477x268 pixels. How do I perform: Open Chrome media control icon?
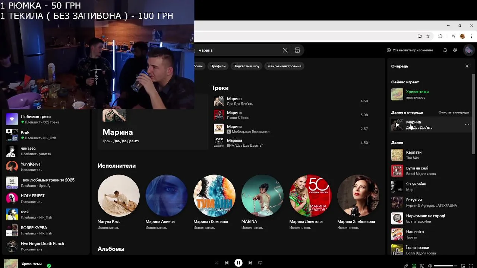tap(454, 36)
